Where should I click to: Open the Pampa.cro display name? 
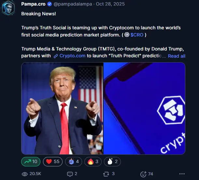33,4
